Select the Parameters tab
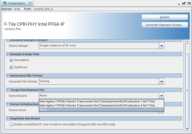 17,3
